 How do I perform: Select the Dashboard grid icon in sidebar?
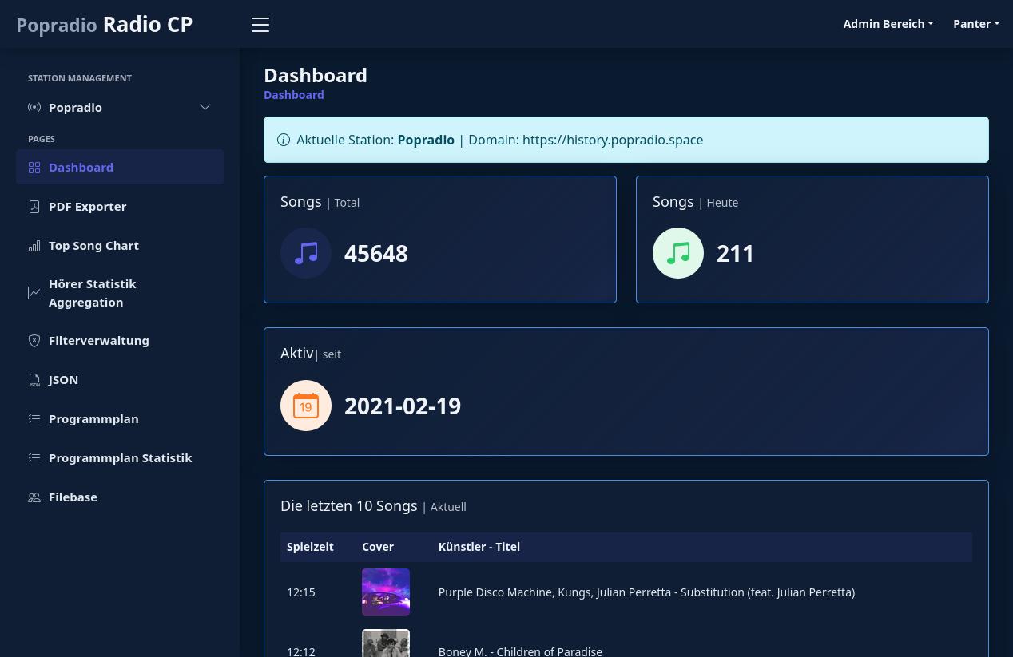pos(34,168)
